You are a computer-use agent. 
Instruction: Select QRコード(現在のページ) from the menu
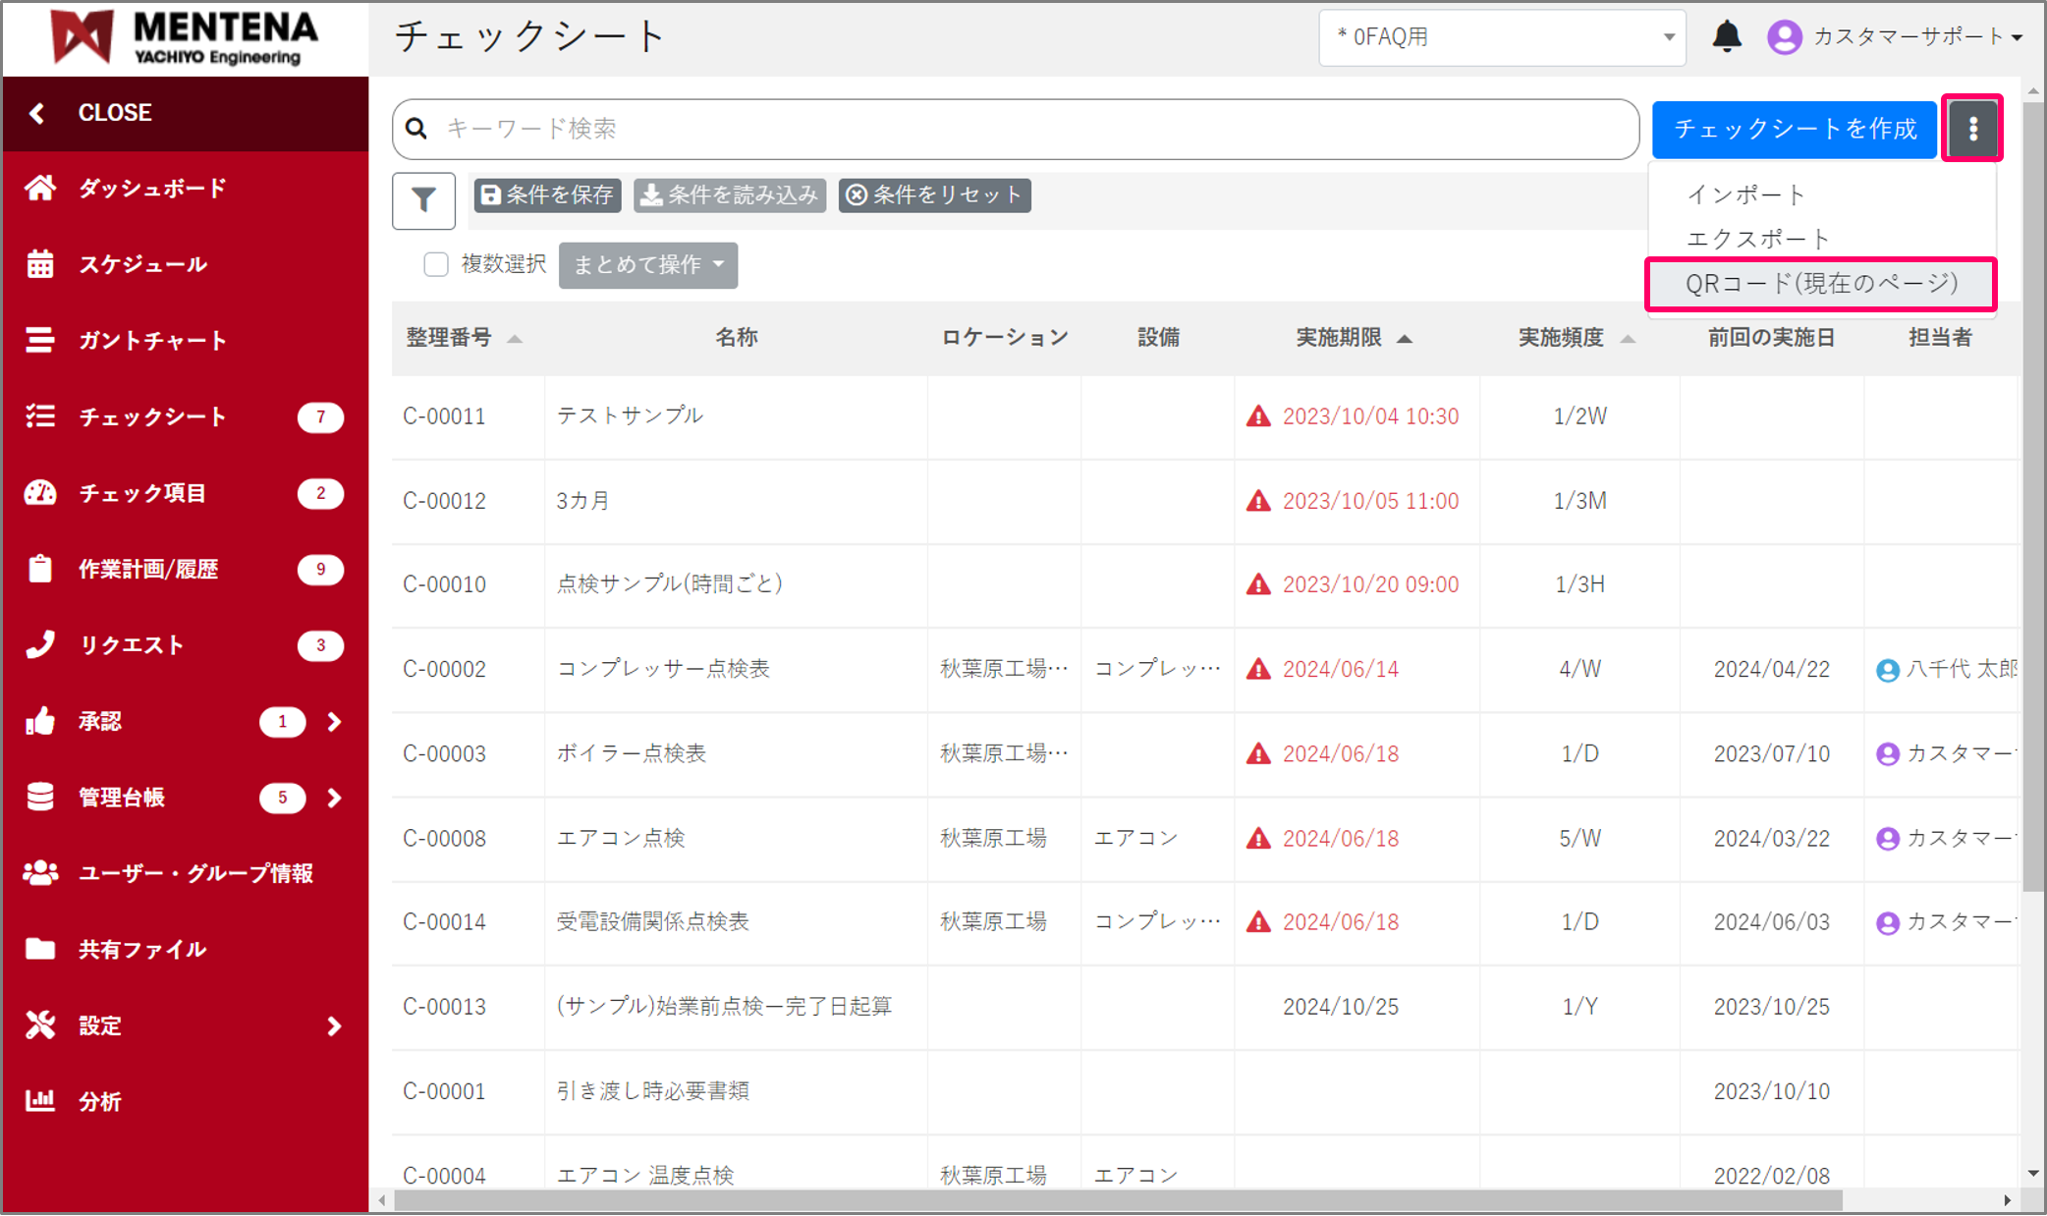click(1820, 284)
